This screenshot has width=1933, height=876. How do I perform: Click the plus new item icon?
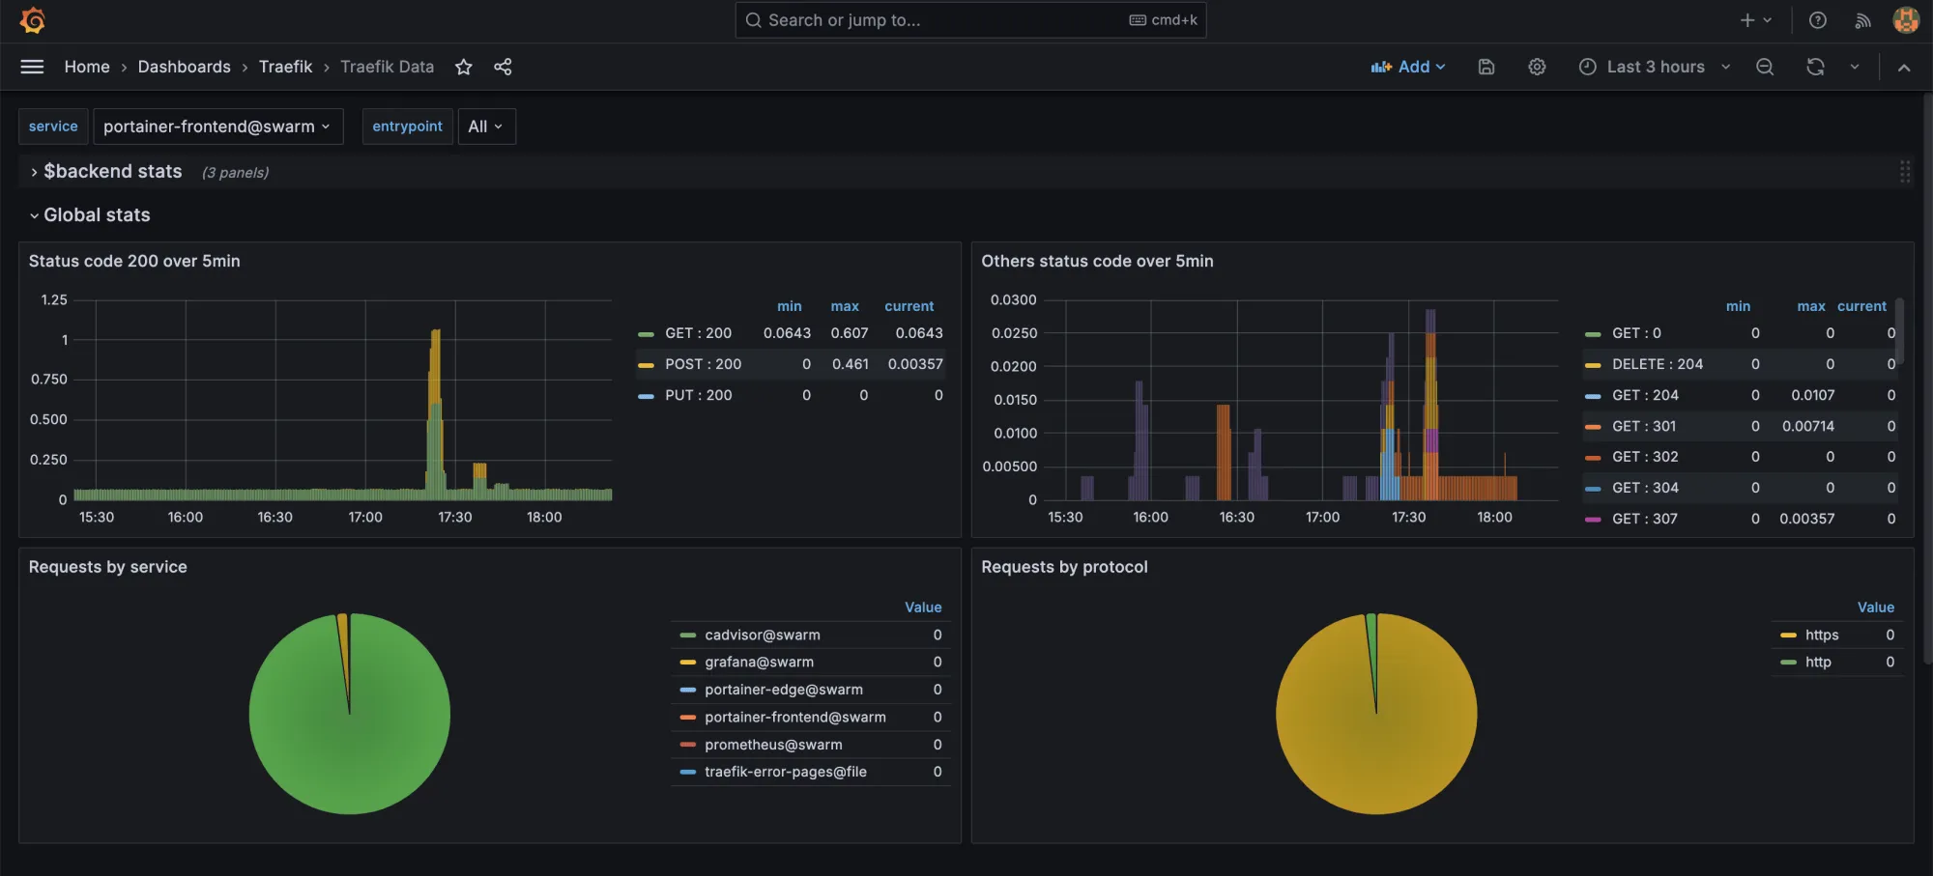click(1747, 20)
